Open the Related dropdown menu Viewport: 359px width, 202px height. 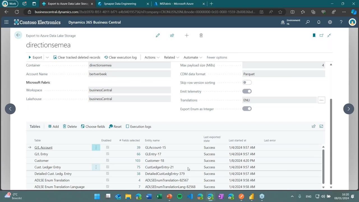[x=171, y=58]
